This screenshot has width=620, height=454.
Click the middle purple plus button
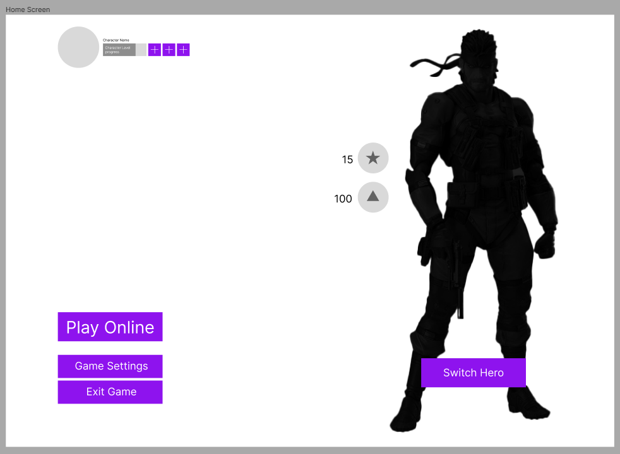coord(169,50)
